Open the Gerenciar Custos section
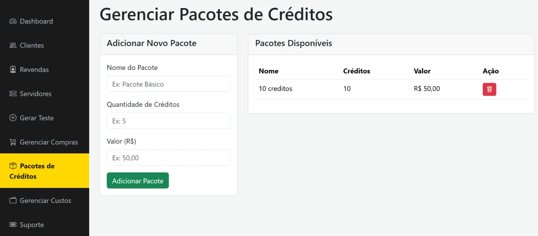The image size is (538, 236). [x=45, y=201]
